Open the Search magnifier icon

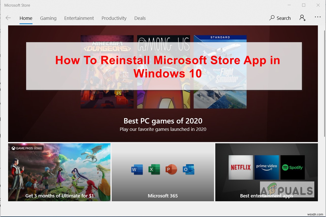pyautogui.click(x=272, y=18)
